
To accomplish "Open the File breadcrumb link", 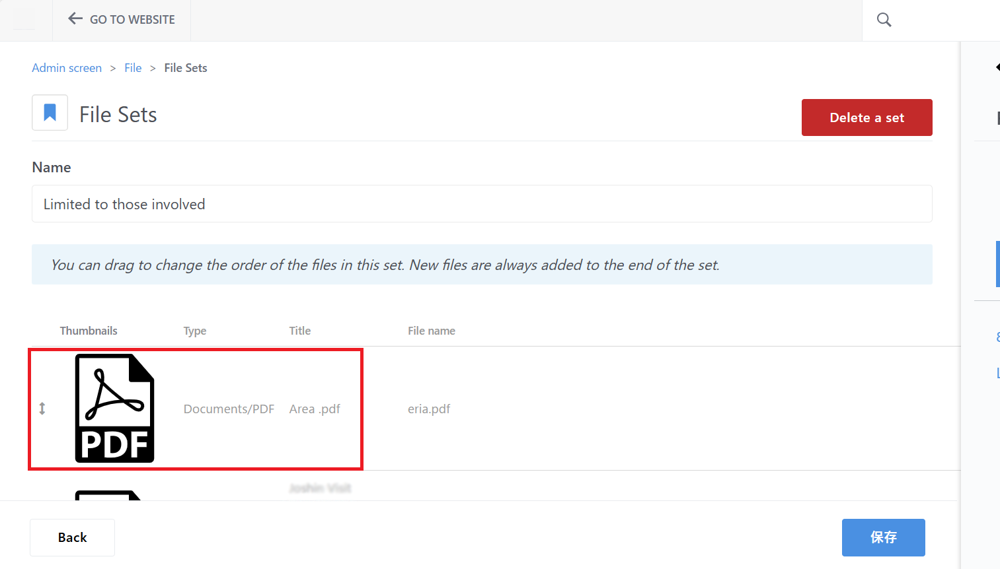I will click(133, 68).
